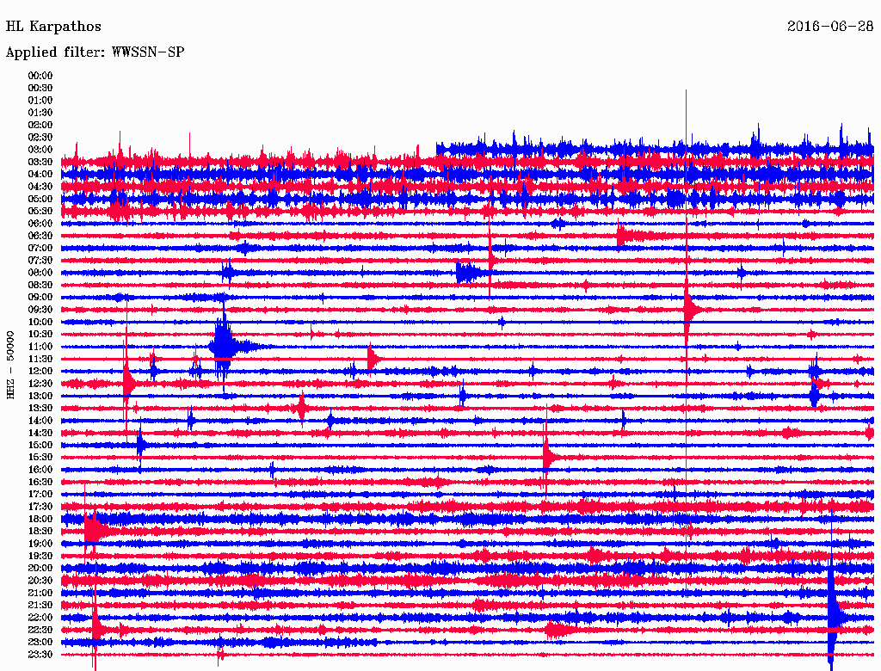Select the 02:00 time label
Viewport: 881px width, 671px height.
tap(40, 125)
